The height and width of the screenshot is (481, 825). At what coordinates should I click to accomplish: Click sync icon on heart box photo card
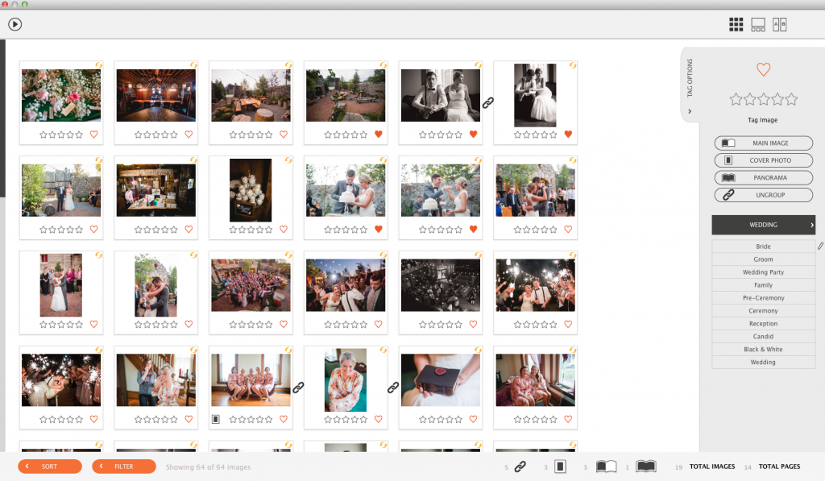click(x=478, y=350)
